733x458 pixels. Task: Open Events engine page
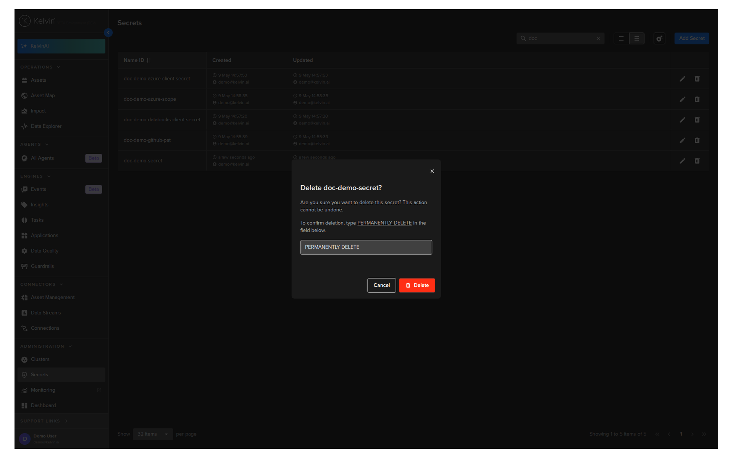click(x=61, y=189)
